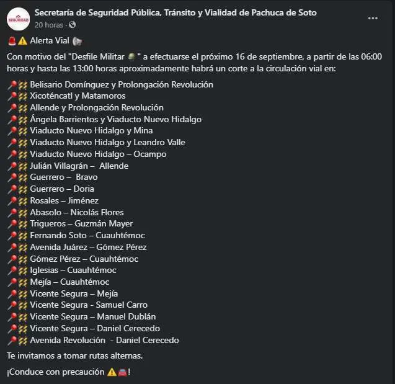Open the post's three-dot options menu
This screenshot has height=384, width=395.
pos(373,19)
